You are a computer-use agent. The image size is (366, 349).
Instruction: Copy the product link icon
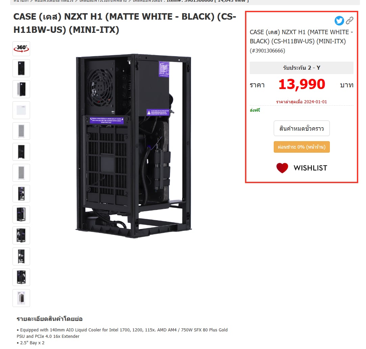point(349,21)
